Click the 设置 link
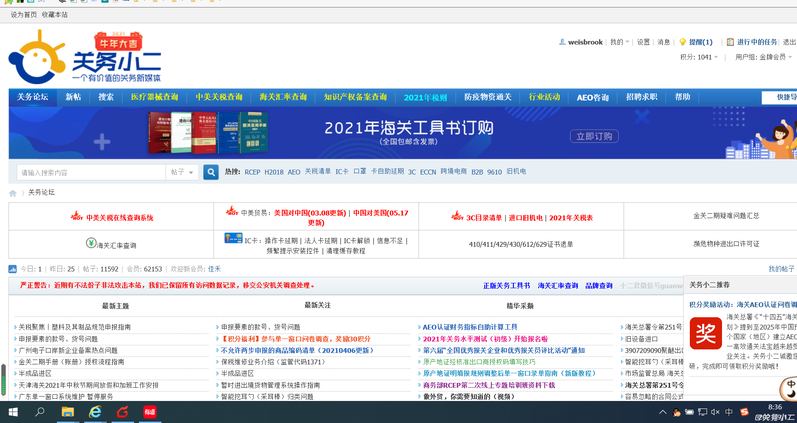The image size is (797, 423). (x=644, y=42)
